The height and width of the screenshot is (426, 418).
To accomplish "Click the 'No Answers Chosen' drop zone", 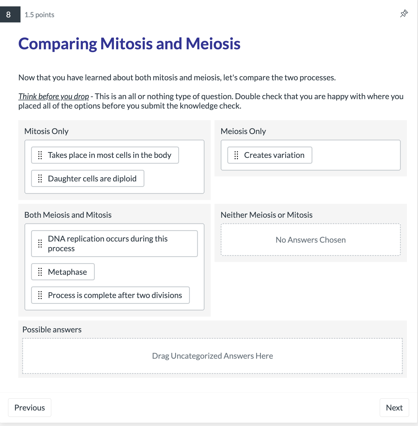I will pyautogui.click(x=310, y=240).
